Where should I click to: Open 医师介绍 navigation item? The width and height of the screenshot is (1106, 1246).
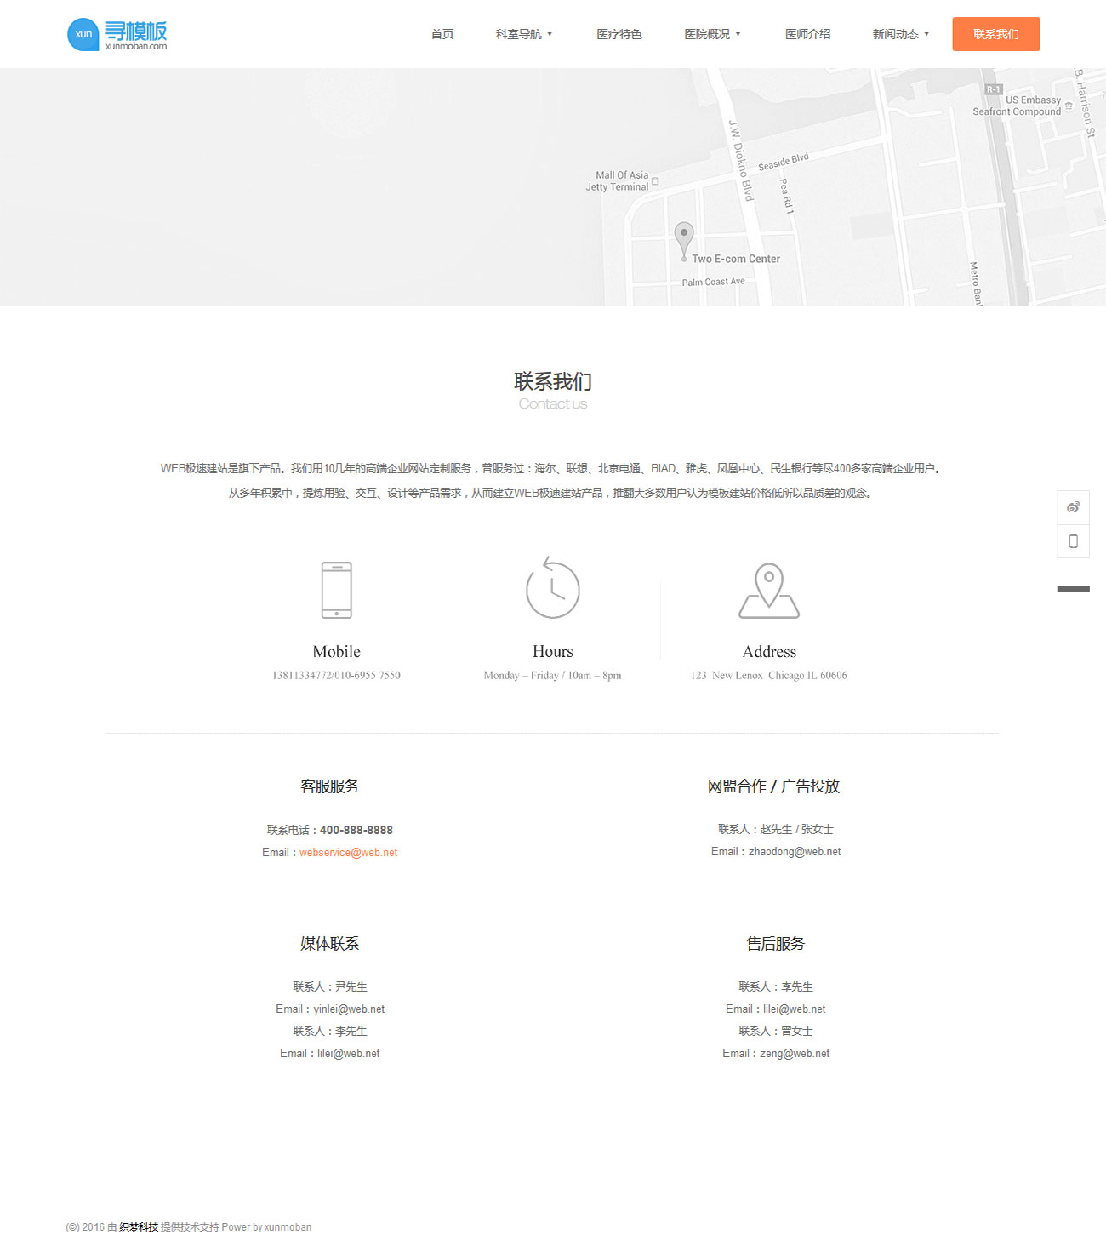pos(807,34)
